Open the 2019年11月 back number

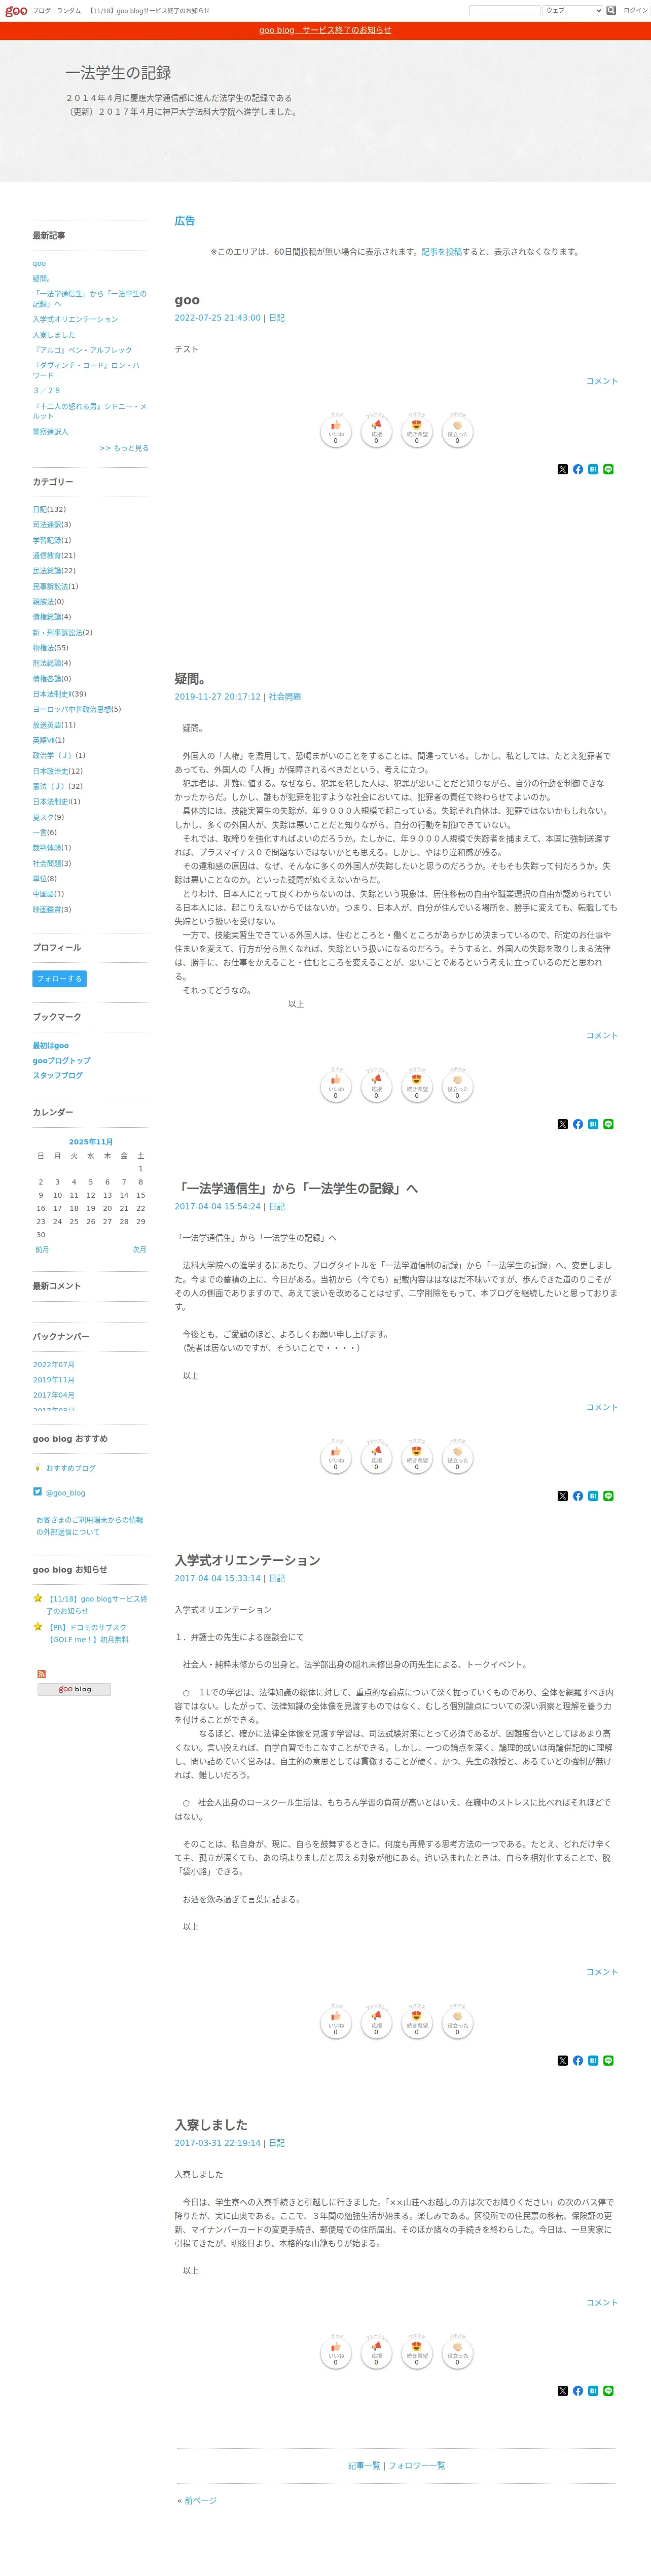point(53,1380)
